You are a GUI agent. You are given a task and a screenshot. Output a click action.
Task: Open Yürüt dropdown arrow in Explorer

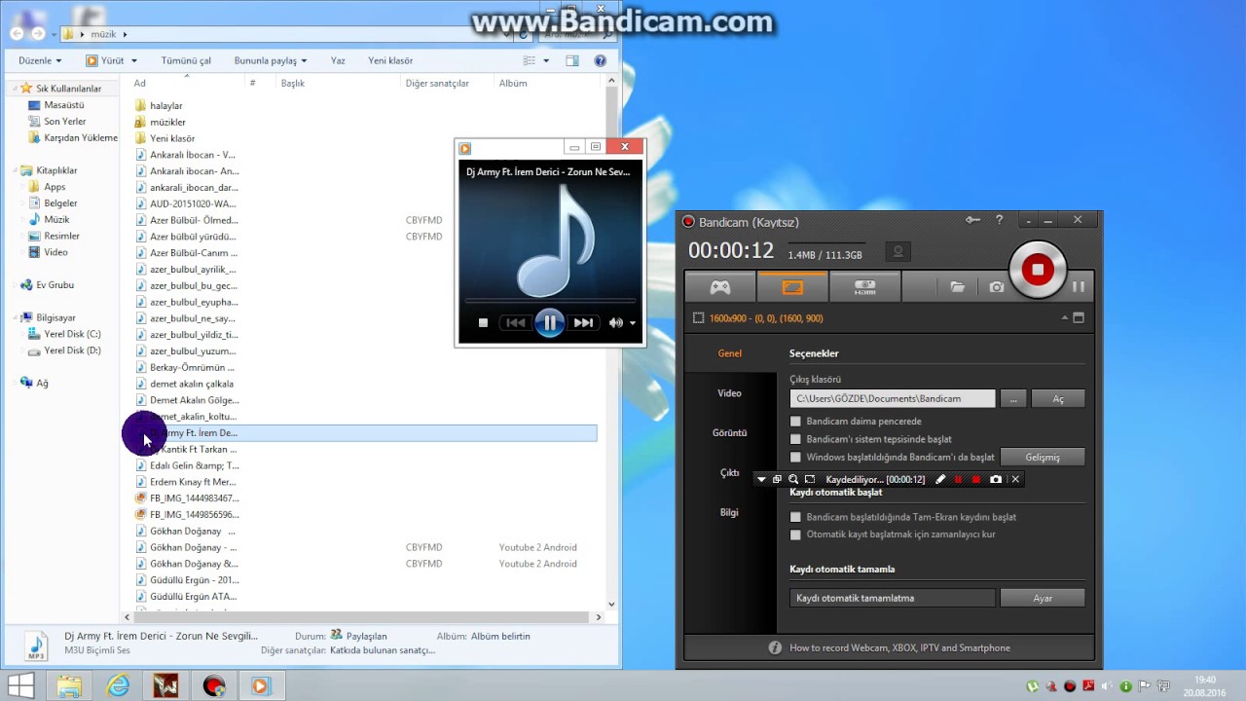pos(133,60)
